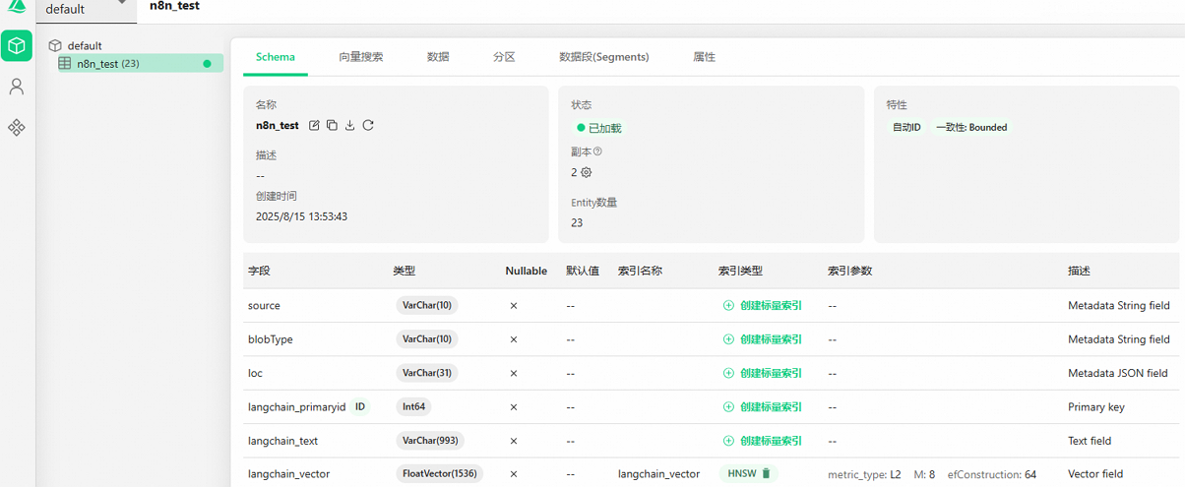Click the plus icon in the blobType row

pos(728,339)
